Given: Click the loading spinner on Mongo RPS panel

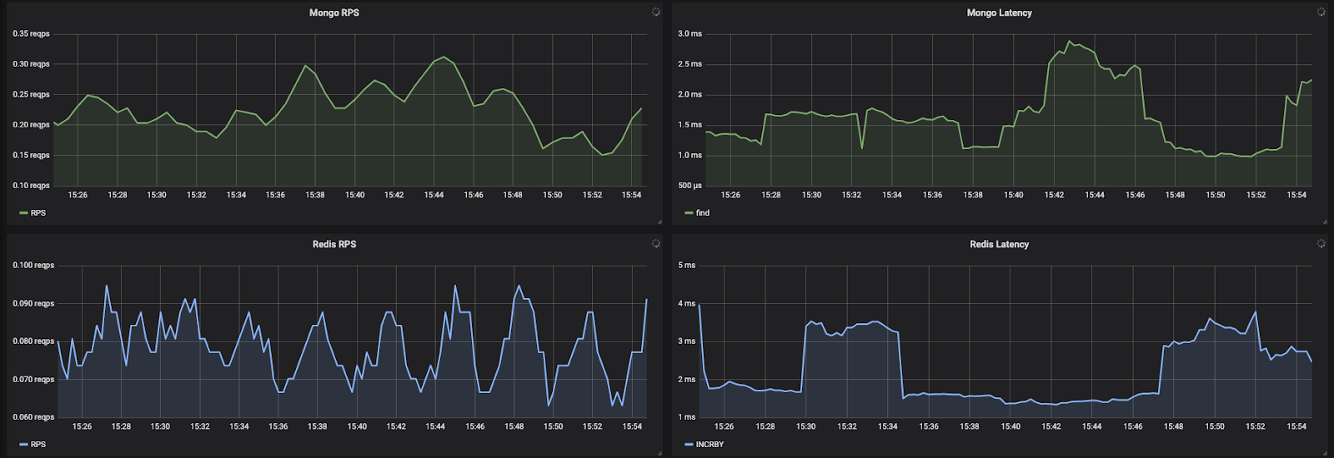Looking at the screenshot, I should 656,12.
